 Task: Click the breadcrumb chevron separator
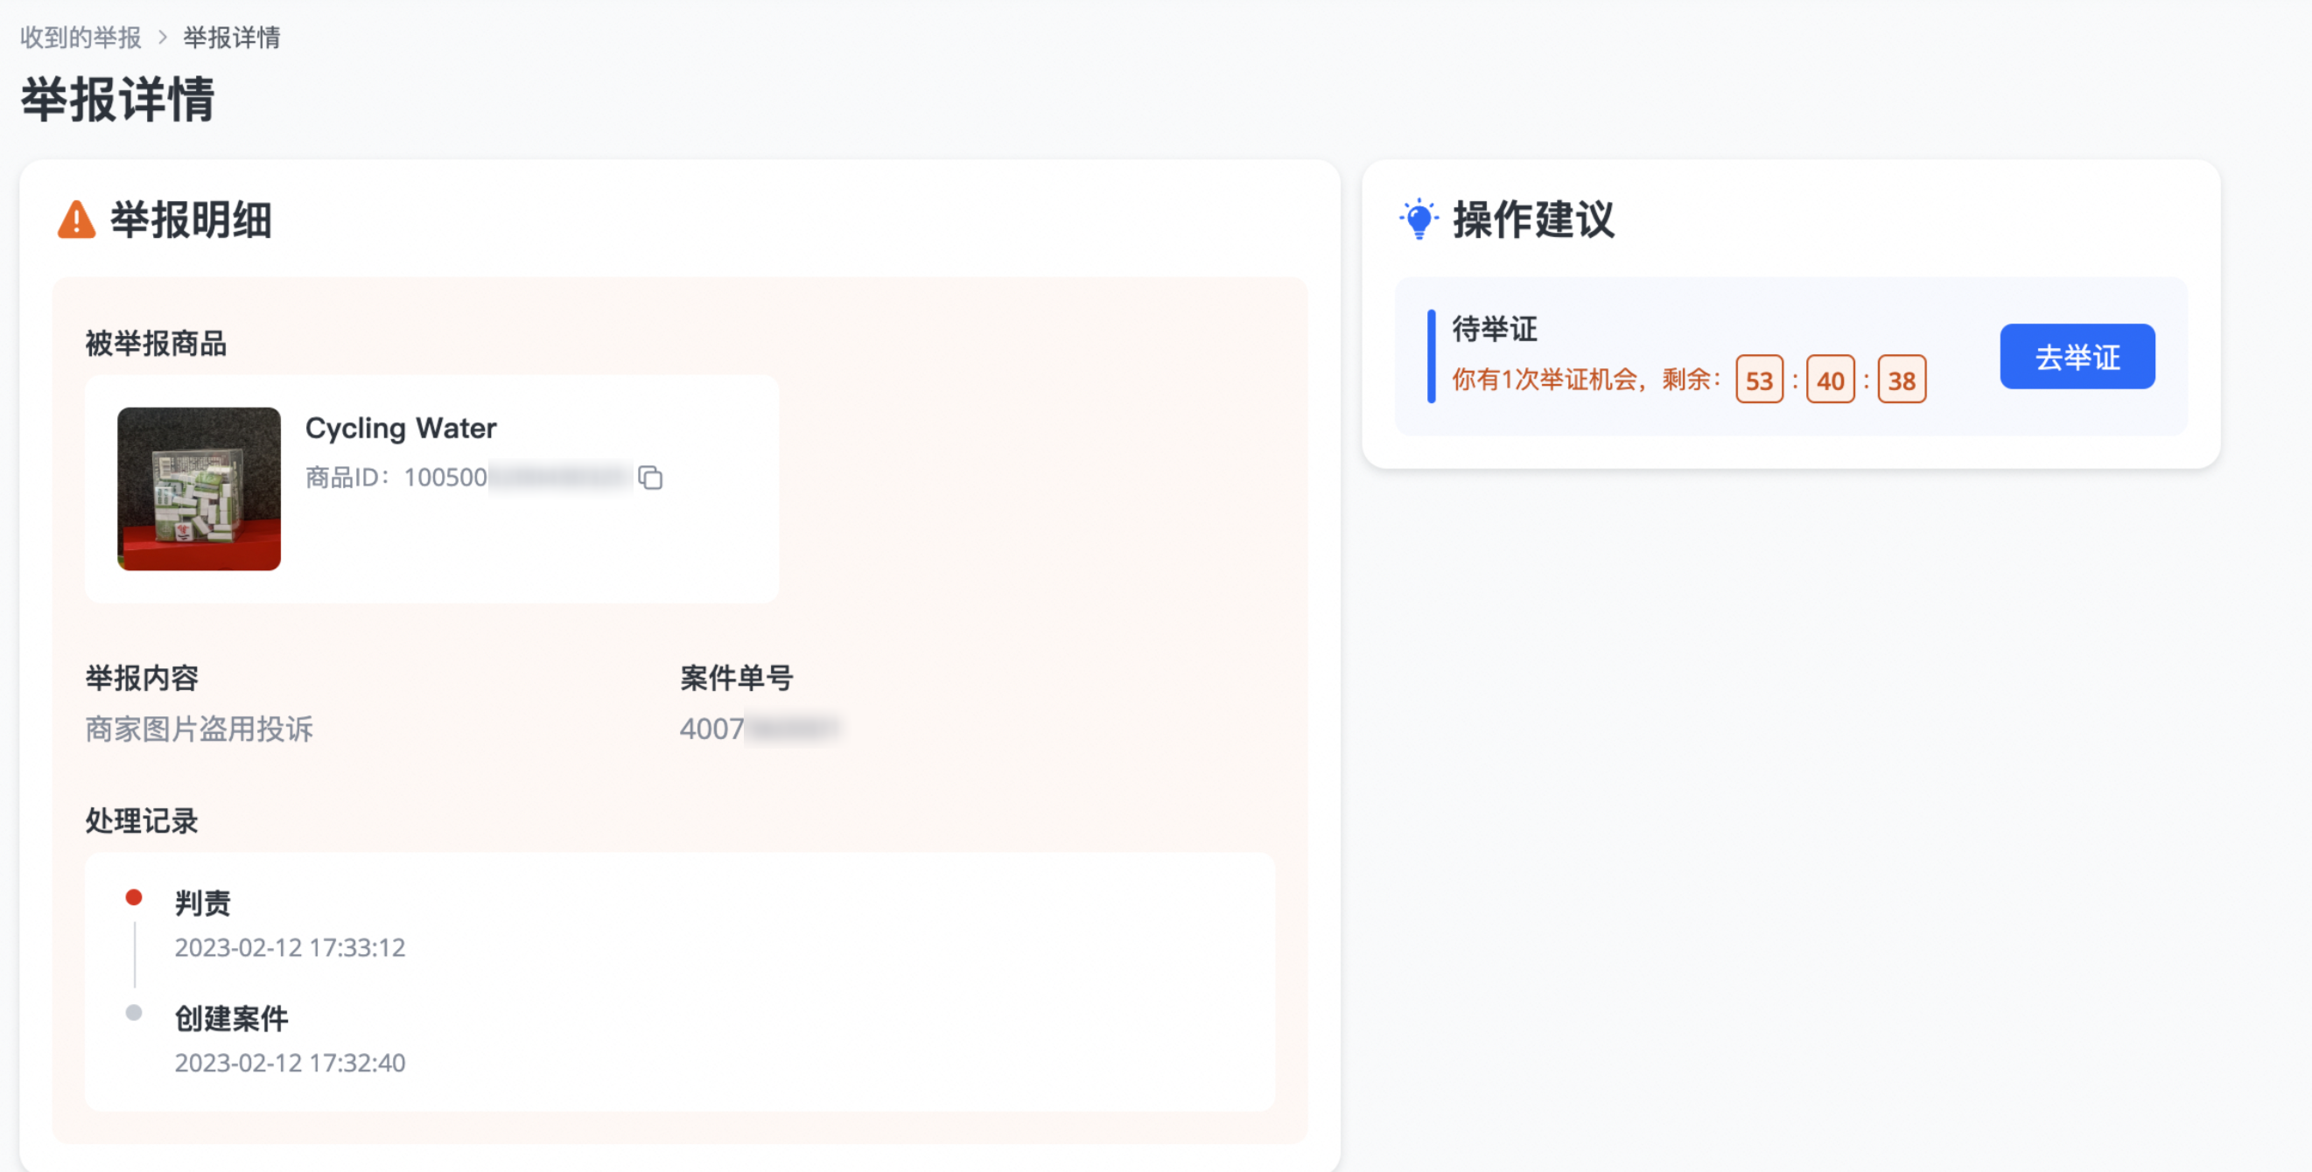(x=163, y=38)
